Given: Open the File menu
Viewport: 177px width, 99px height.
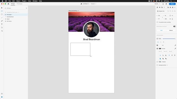Looking at the screenshot, I should click(x=10, y=1).
